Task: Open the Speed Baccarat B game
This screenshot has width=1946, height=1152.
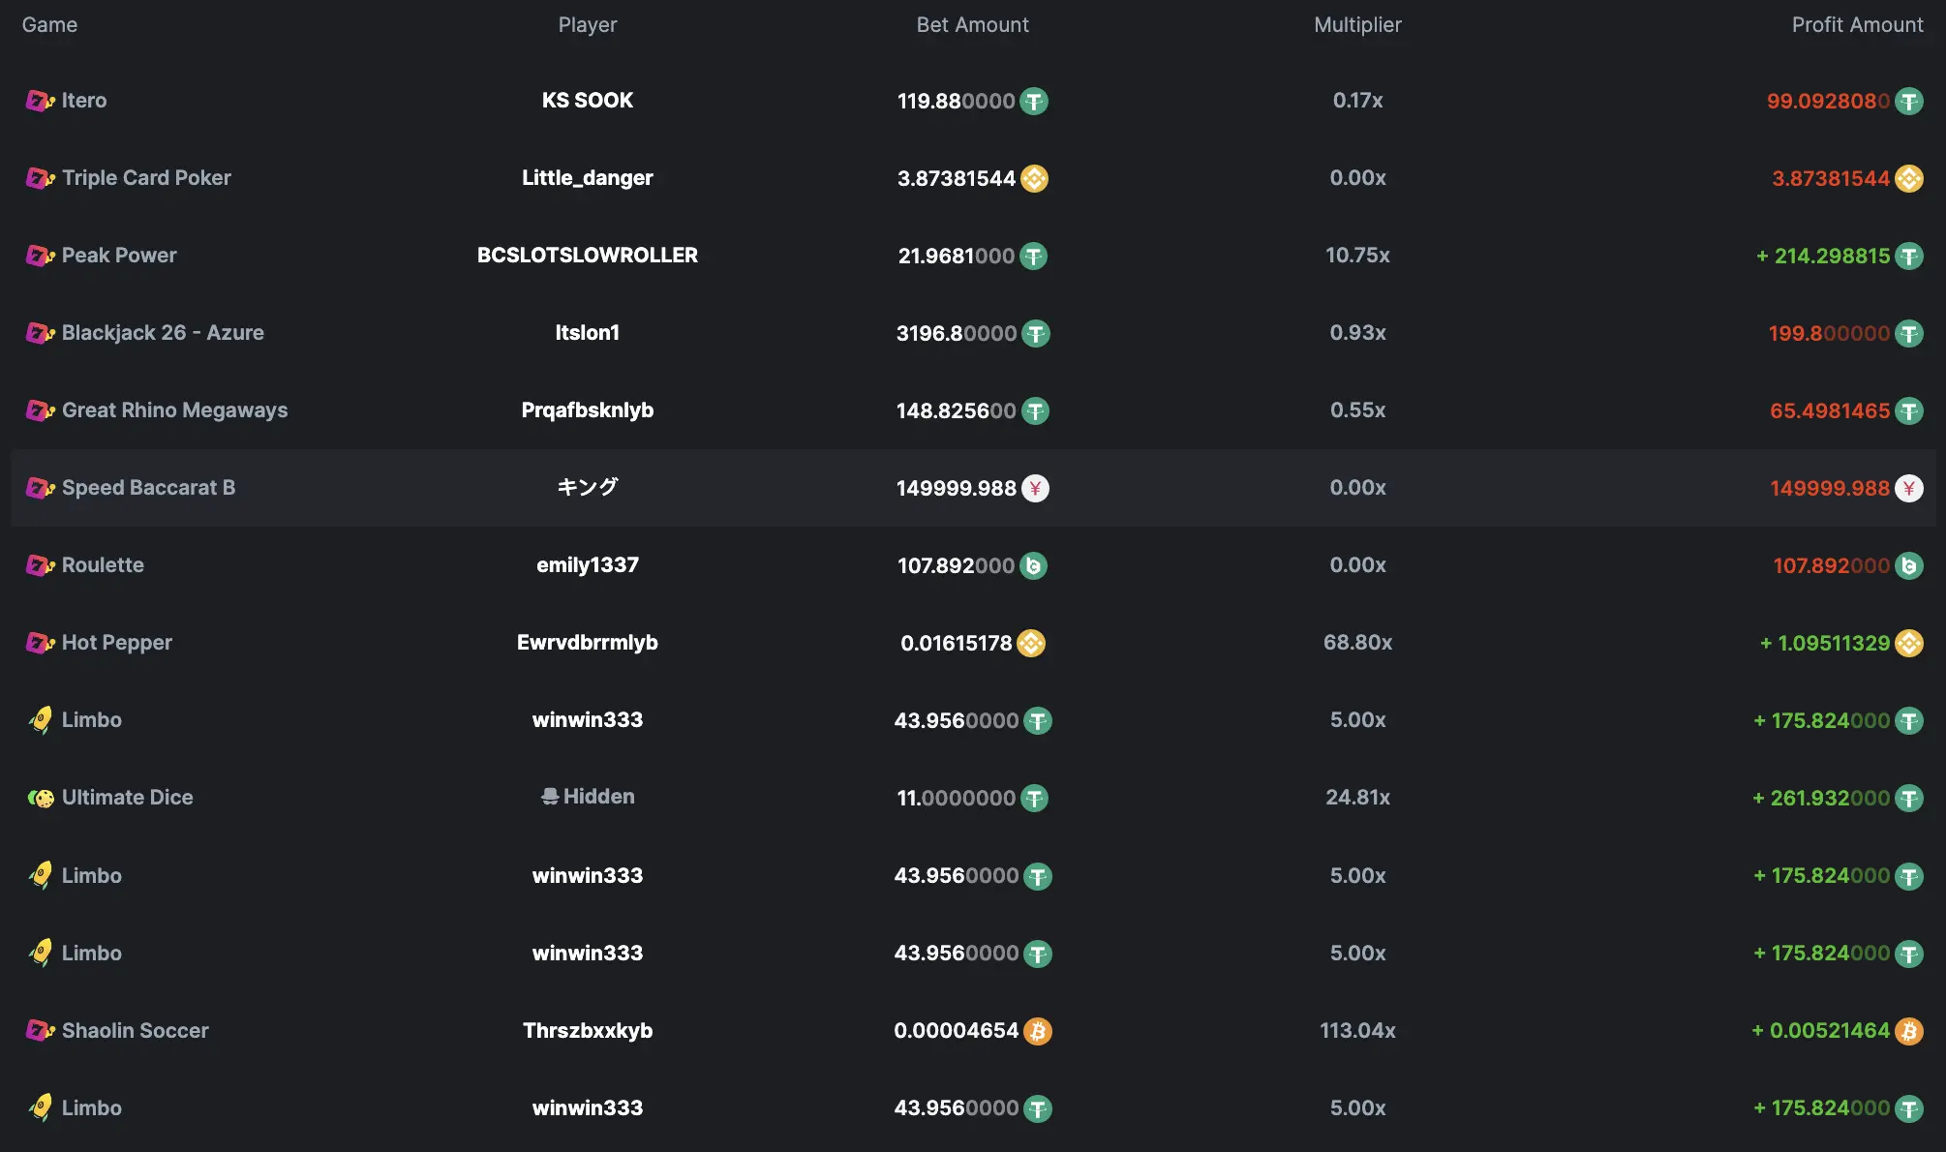Action: (148, 488)
